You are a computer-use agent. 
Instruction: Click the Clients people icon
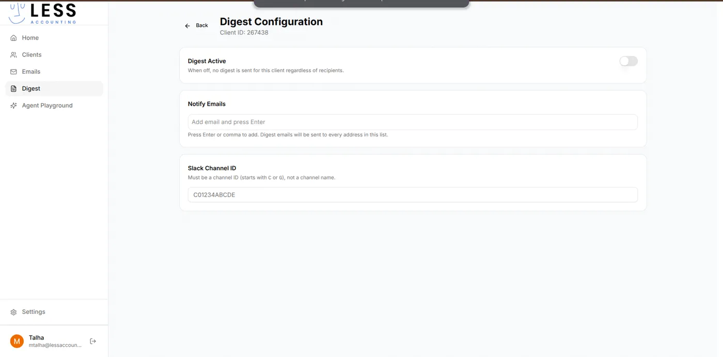pyautogui.click(x=14, y=55)
